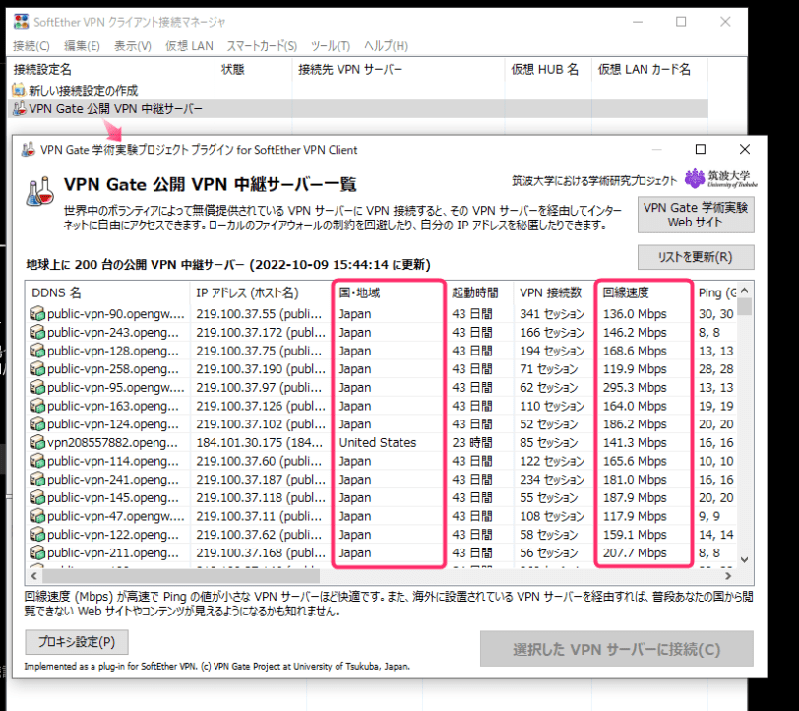Click the large flask icon beside title

coord(39,191)
